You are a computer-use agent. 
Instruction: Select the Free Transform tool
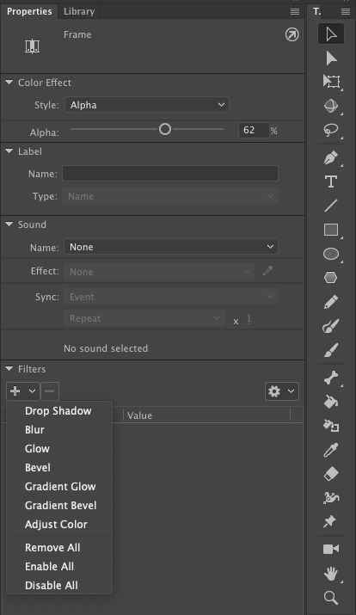tap(331, 82)
